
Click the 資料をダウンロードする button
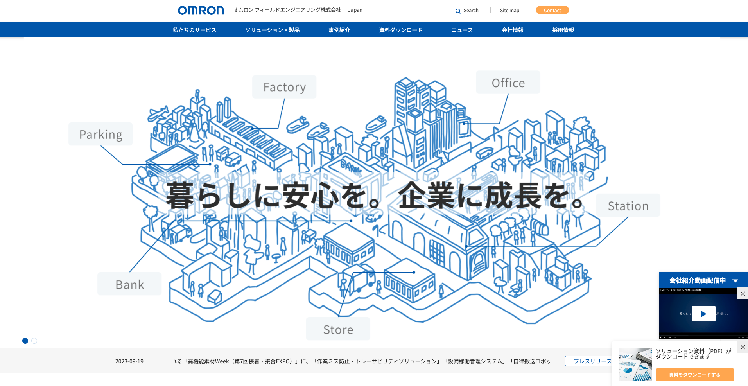coord(696,374)
